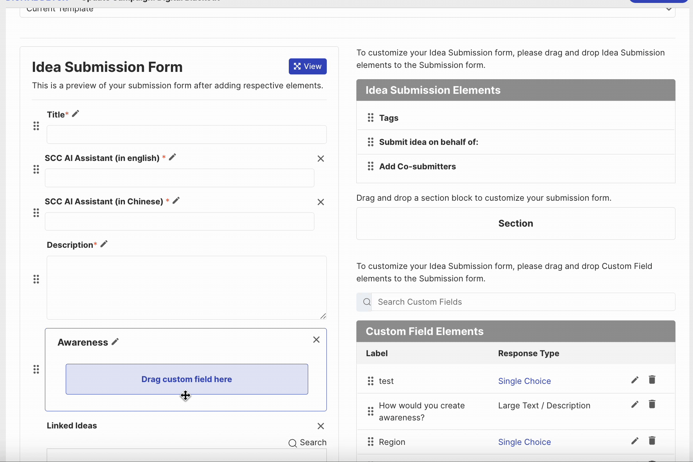
Task: Click the Linked Ideas Search icon
Action: [x=292, y=443]
